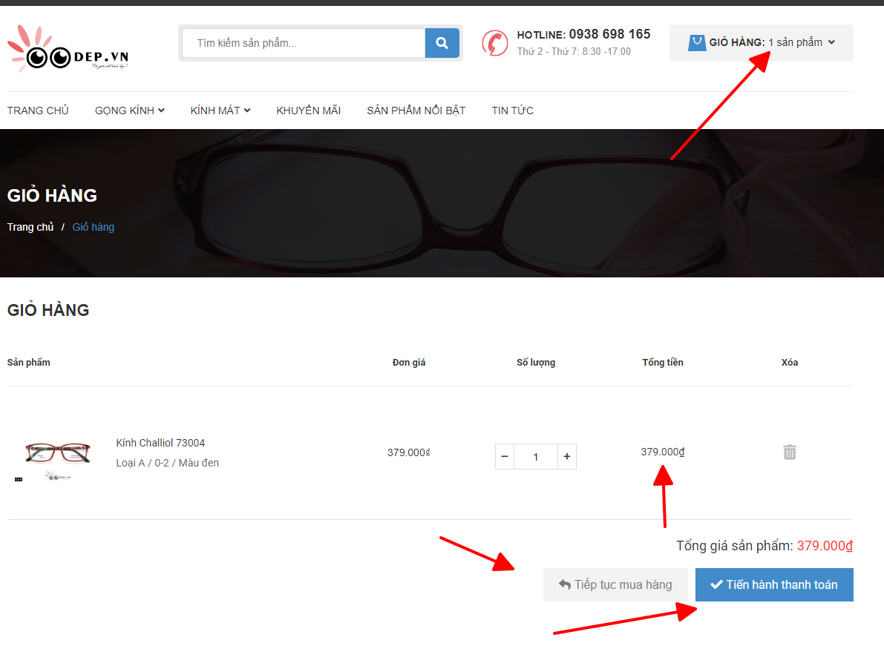The height and width of the screenshot is (646, 884).
Task: Click the variant text Loại A / 0-2 / Màu đen
Action: (168, 463)
